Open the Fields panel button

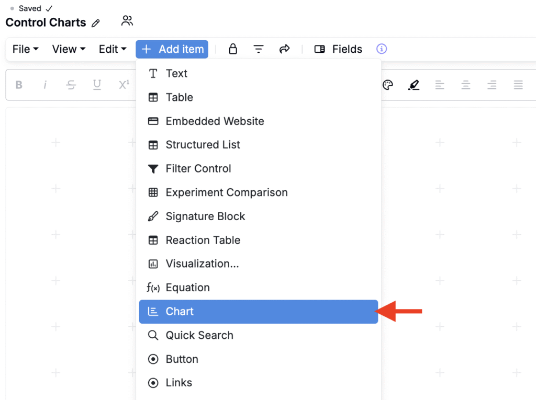[338, 49]
